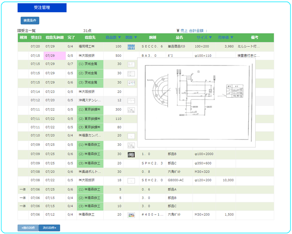The image size is (292, 234).
Task: Click size cell M30×200
Action: coord(204,215)
